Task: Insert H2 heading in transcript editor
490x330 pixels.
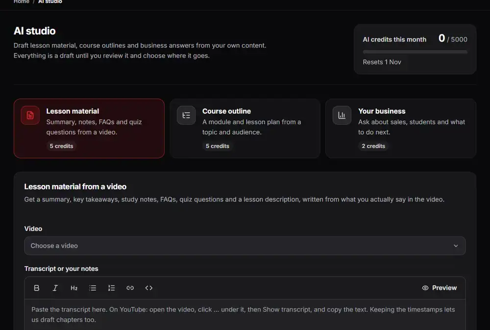Action: [x=74, y=288]
